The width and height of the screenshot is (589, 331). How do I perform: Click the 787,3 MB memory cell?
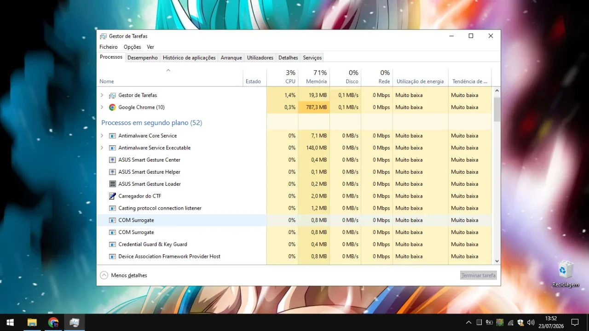coord(314,107)
